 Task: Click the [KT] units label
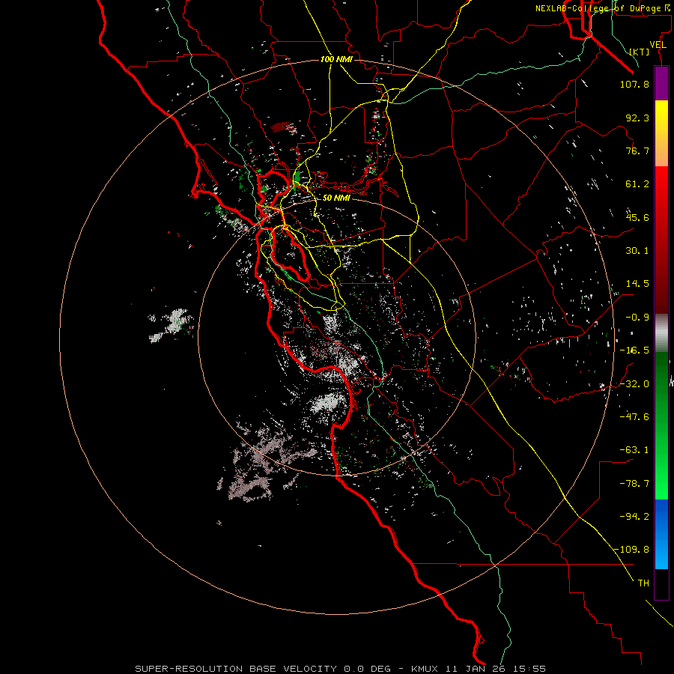[x=640, y=52]
